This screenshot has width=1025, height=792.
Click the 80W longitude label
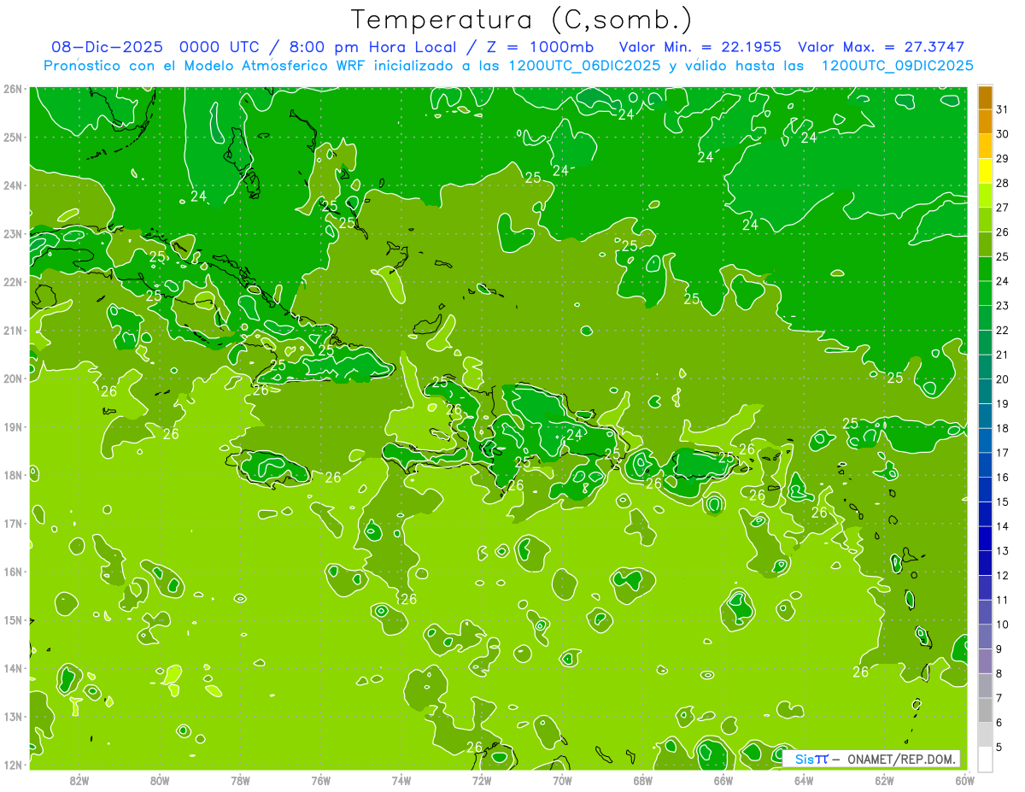coord(159,780)
